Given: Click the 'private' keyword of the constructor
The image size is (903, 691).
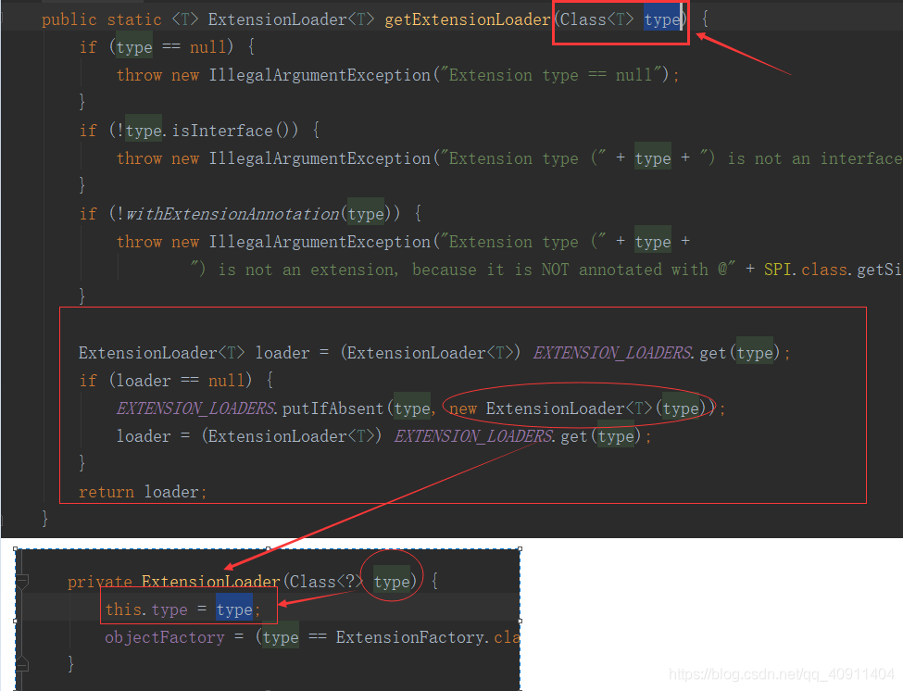Looking at the screenshot, I should click(100, 582).
